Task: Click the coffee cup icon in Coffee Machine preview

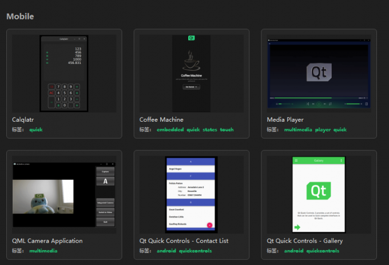Action: [191, 60]
